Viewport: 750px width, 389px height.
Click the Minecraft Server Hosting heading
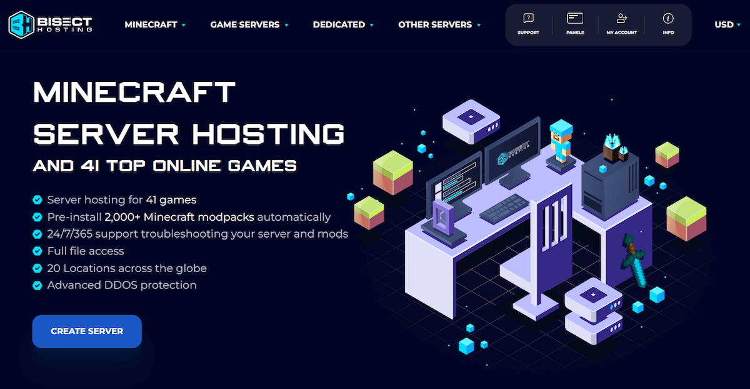[187, 113]
